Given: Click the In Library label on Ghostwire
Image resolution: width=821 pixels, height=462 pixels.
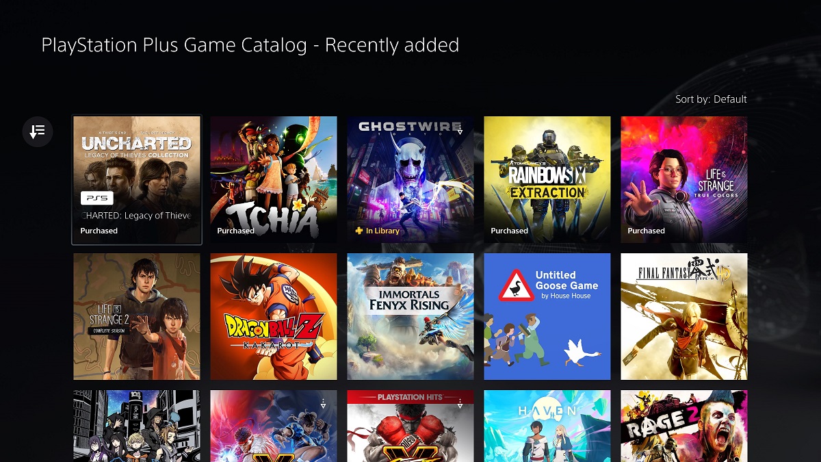Looking at the screenshot, I should click(x=382, y=231).
